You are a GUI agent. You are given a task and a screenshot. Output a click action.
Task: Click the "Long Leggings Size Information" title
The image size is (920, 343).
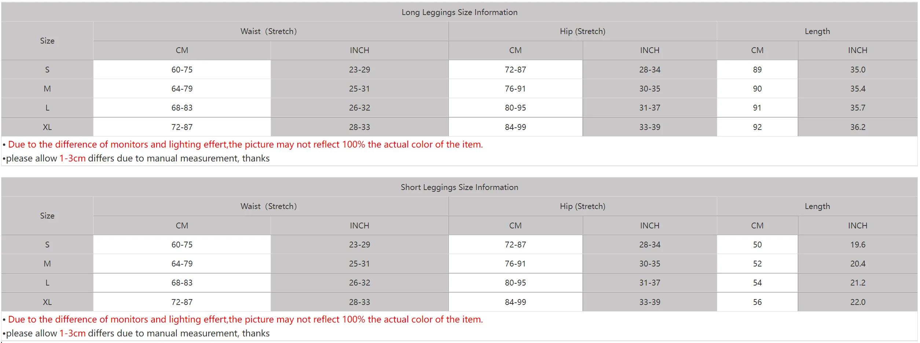click(459, 12)
